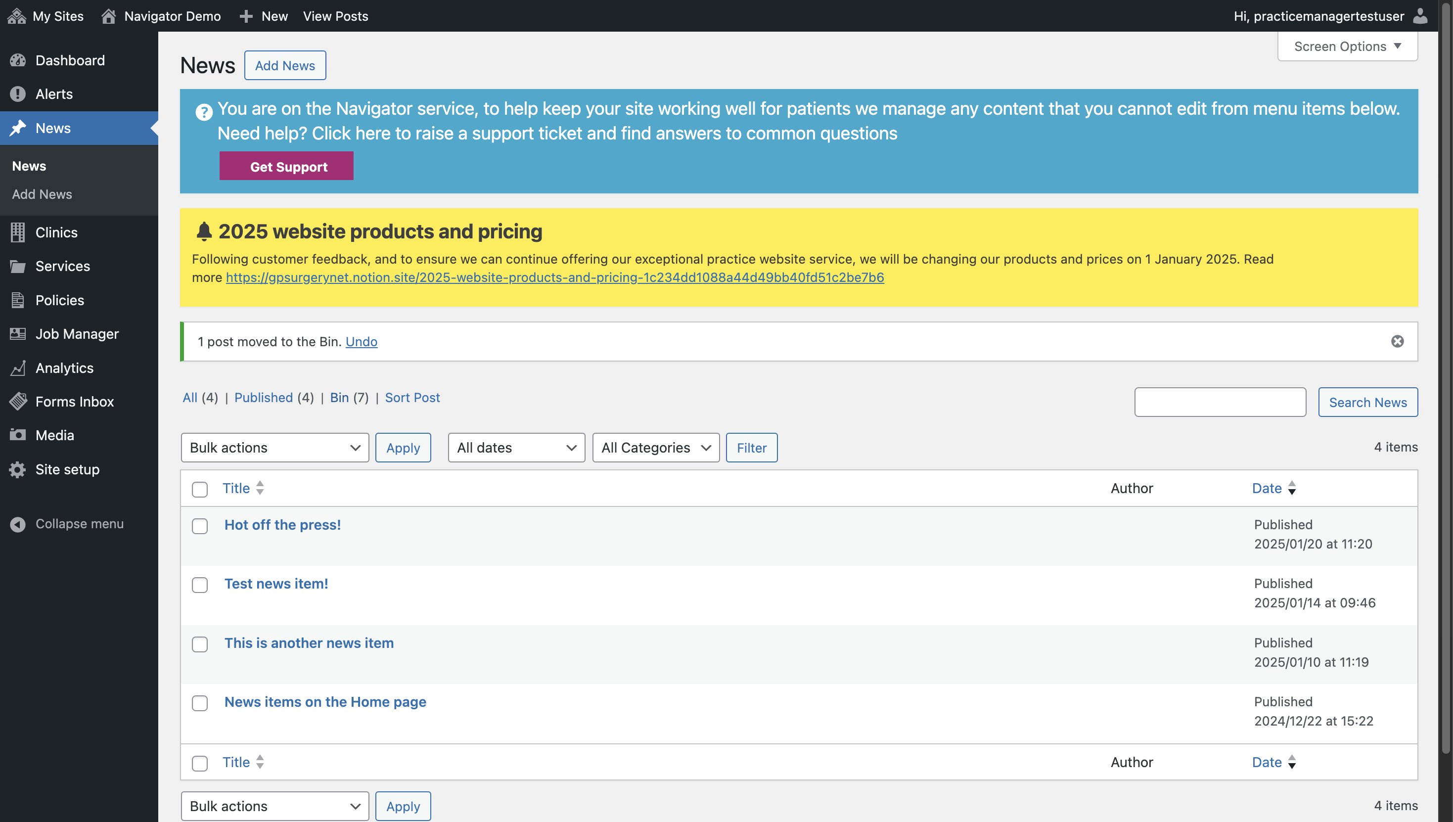This screenshot has height=822, width=1453.
Task: Click the Filter button
Action: [751, 448]
